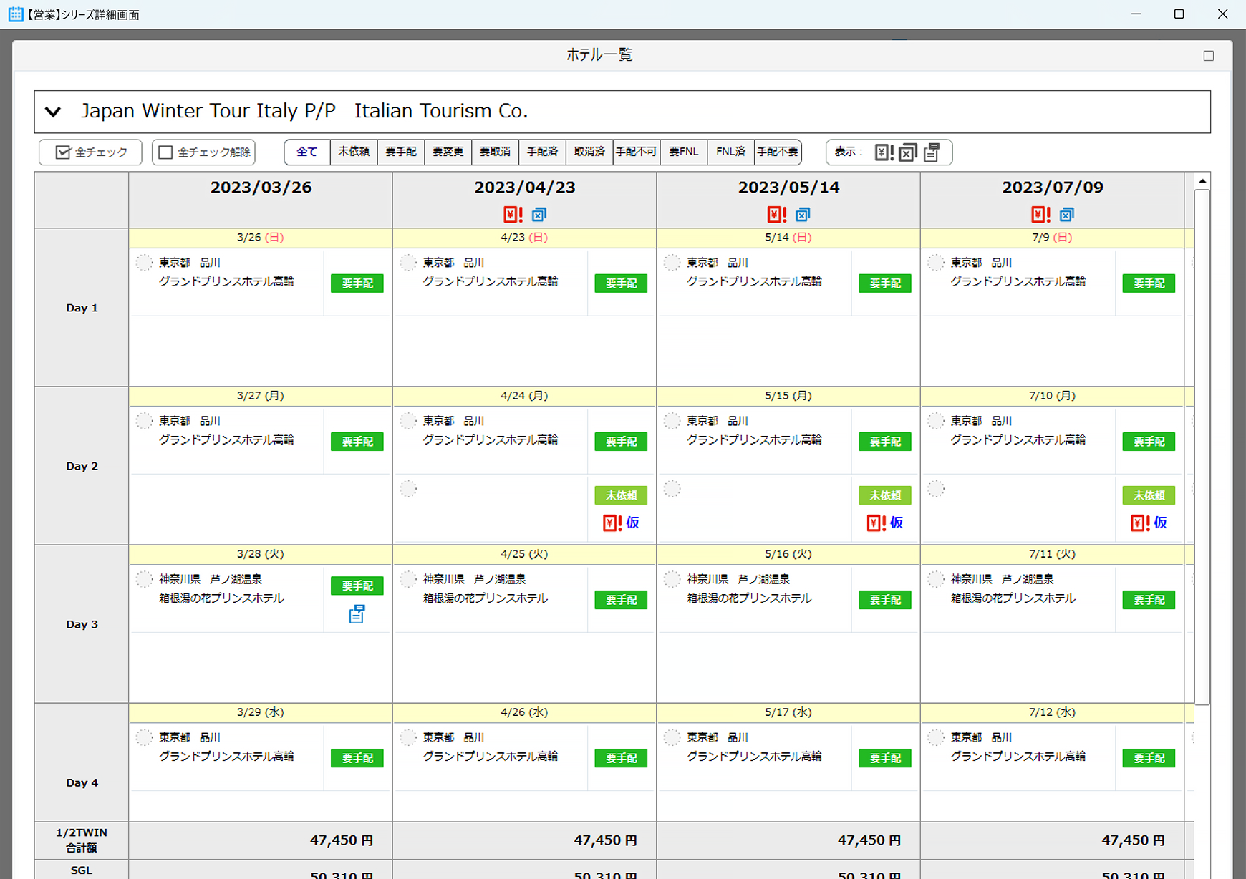Viewport: 1246px width, 879px height.
Task: Click the Day 3 row label
Action: [x=82, y=625]
